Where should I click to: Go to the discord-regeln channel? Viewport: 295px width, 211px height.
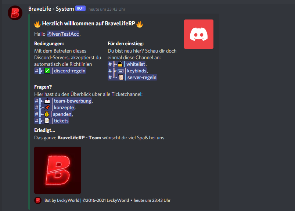click(60, 71)
